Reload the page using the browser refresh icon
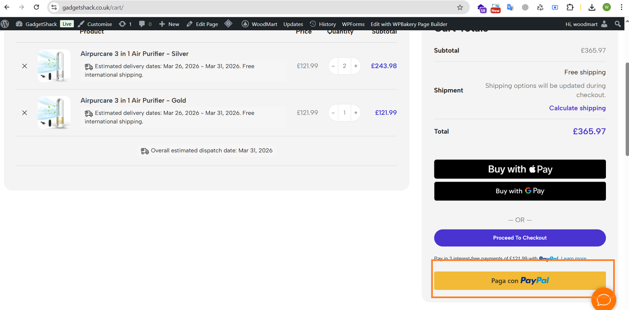This screenshot has height=310, width=629. point(36,7)
